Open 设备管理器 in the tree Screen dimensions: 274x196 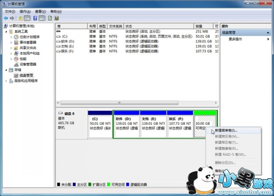[x=28, y=64]
